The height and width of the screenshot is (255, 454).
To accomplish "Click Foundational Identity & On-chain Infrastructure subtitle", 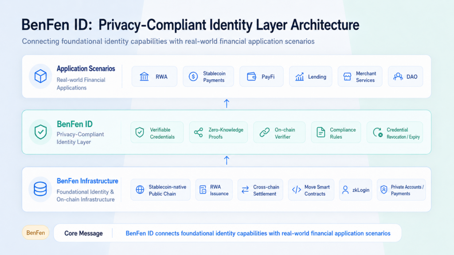I will pyautogui.click(x=86, y=195).
